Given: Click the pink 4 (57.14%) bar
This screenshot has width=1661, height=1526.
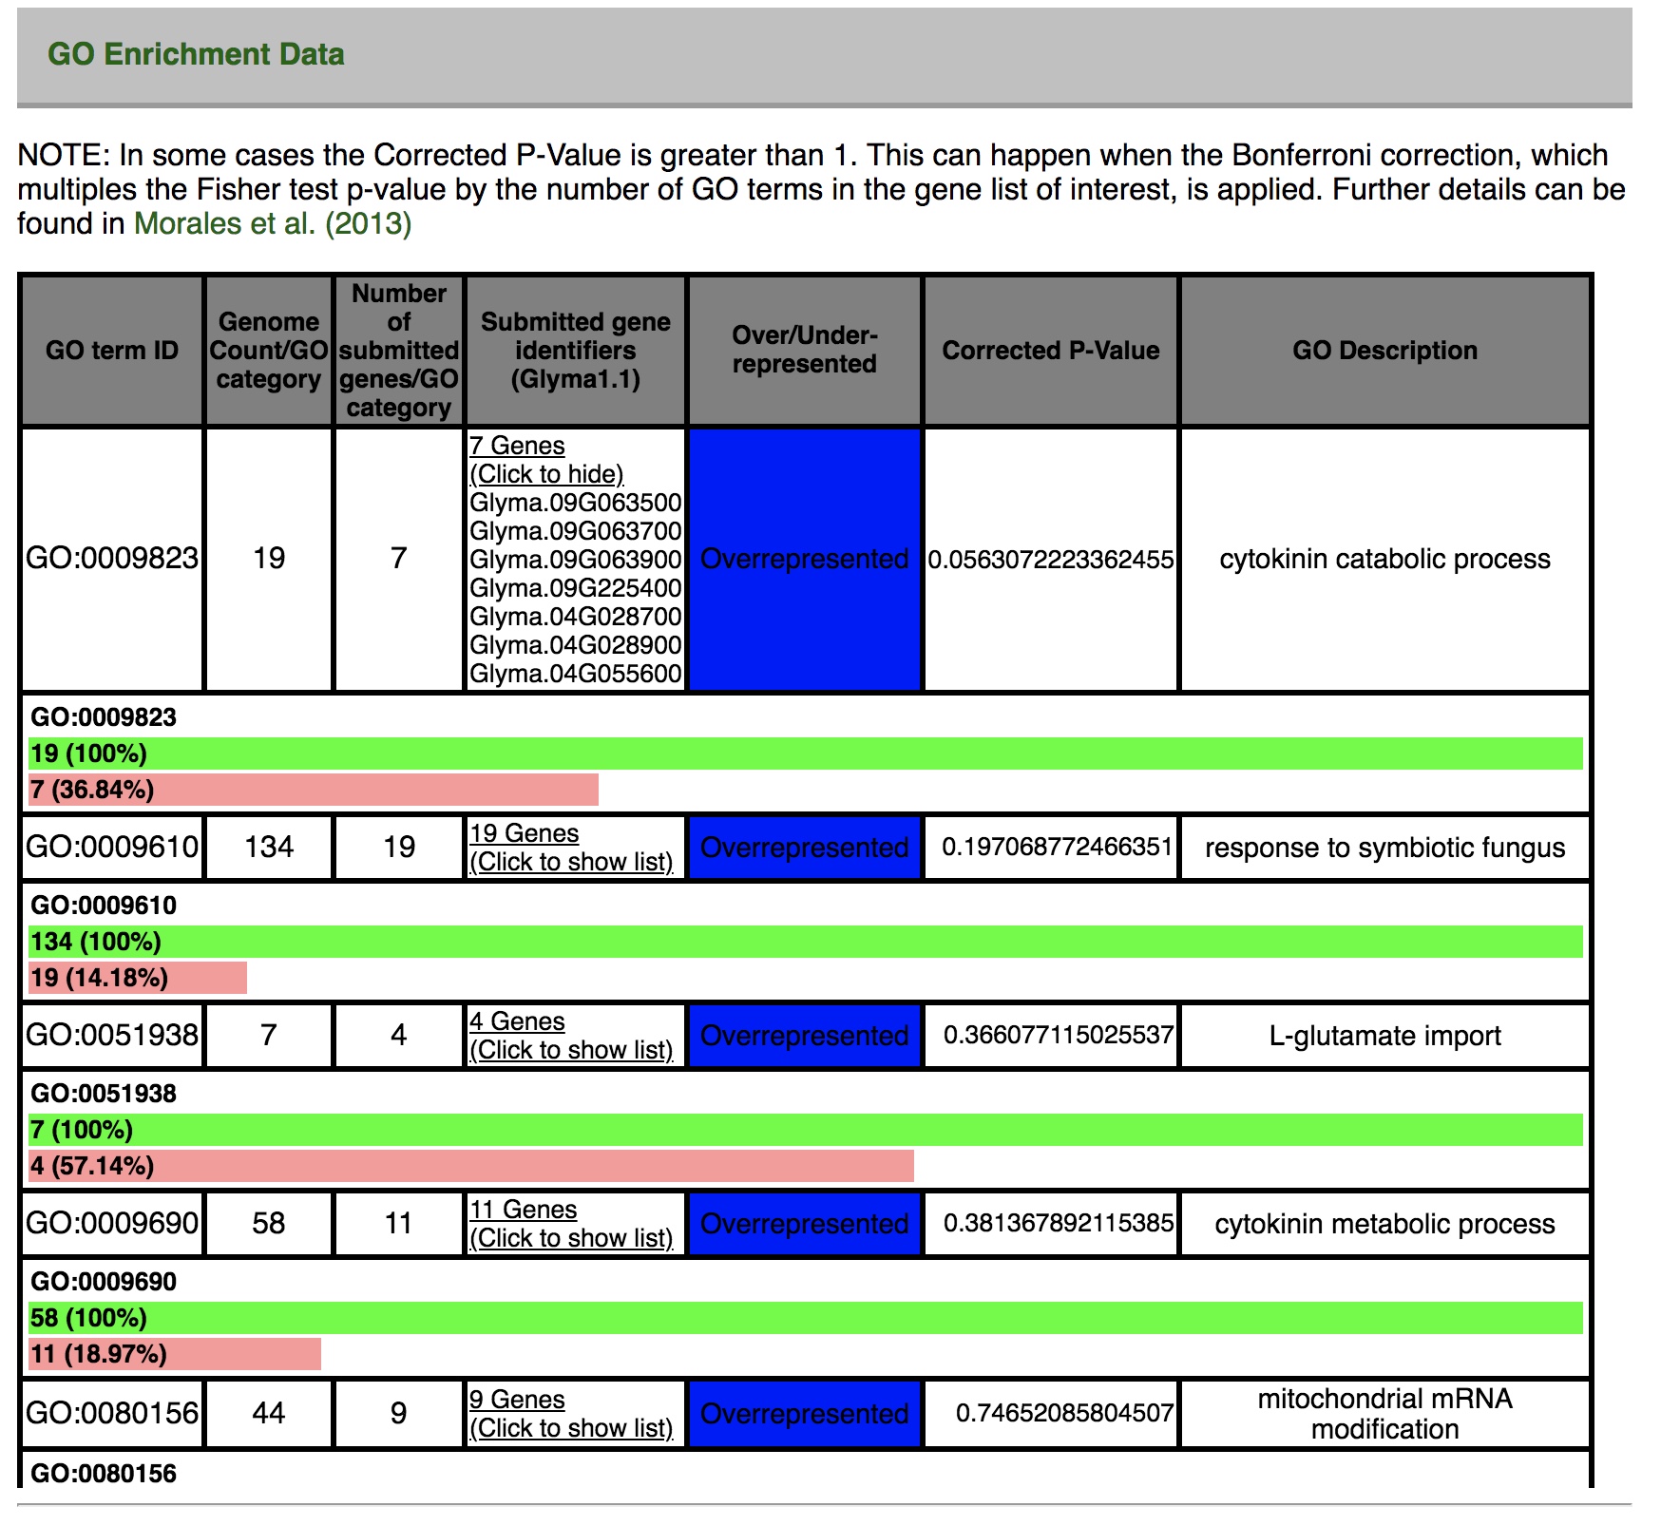Looking at the screenshot, I should (471, 1166).
